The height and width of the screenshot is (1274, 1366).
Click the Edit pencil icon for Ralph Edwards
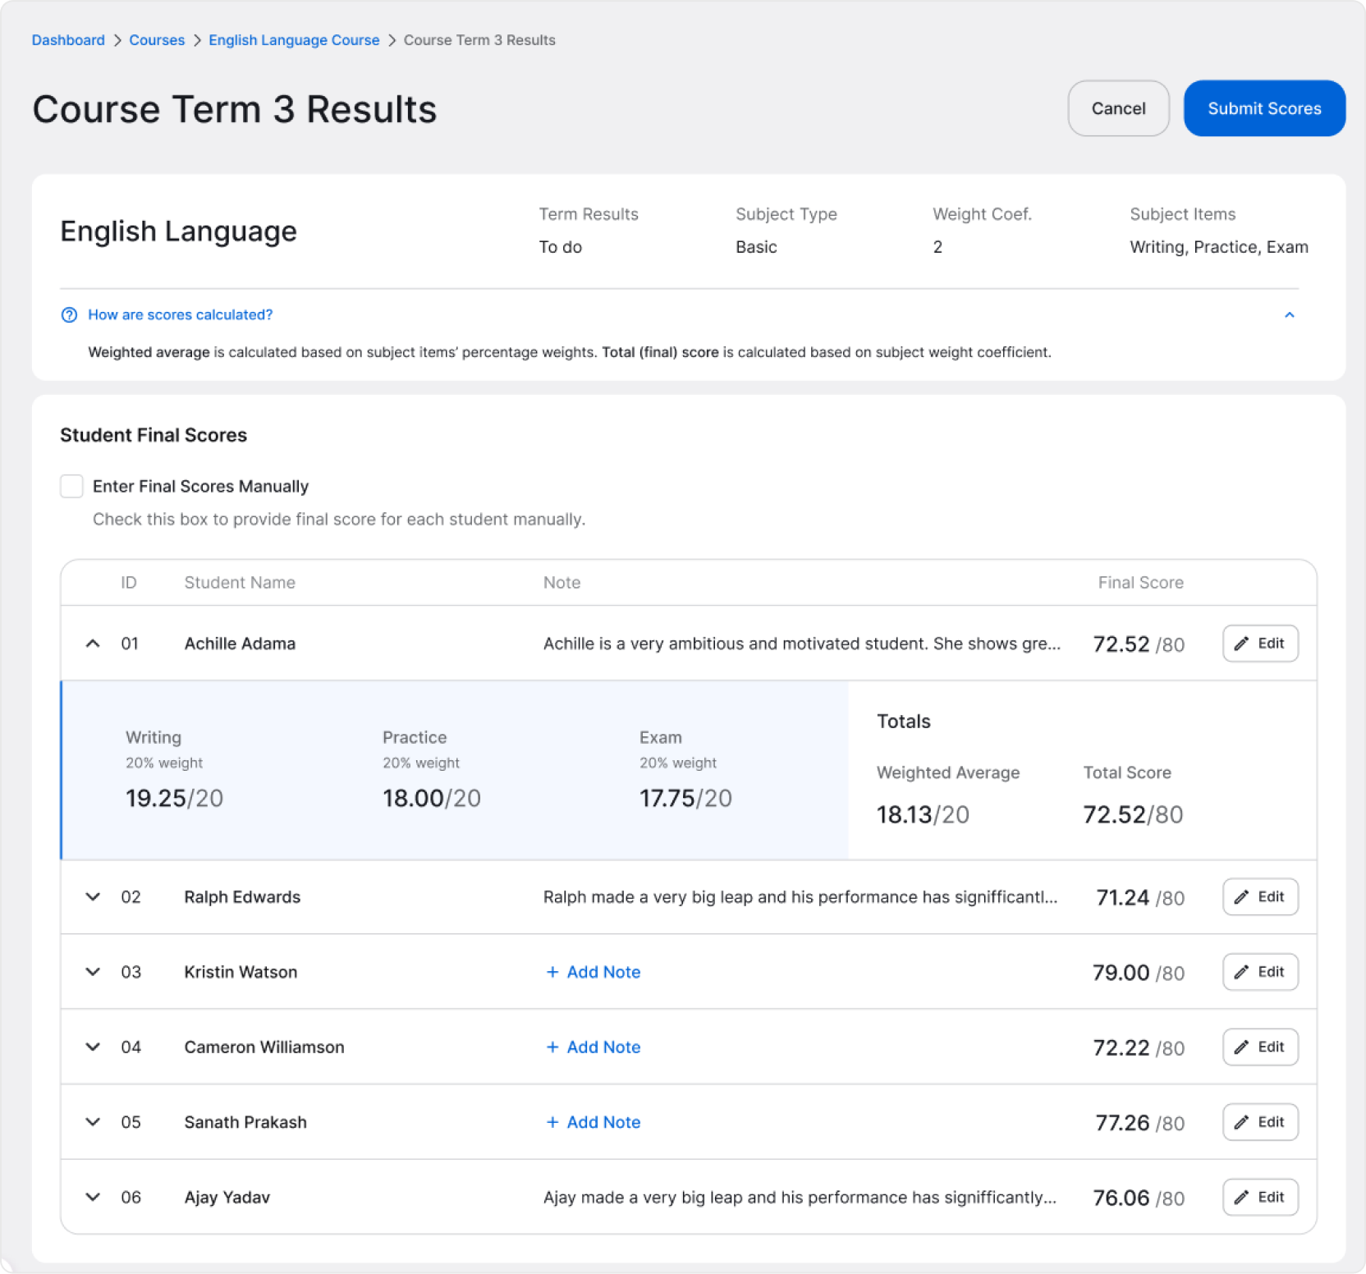[1240, 897]
